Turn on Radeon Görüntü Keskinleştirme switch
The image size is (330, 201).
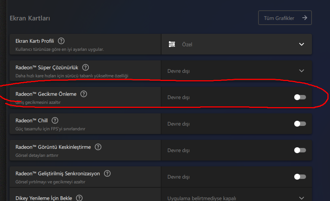[x=300, y=150]
